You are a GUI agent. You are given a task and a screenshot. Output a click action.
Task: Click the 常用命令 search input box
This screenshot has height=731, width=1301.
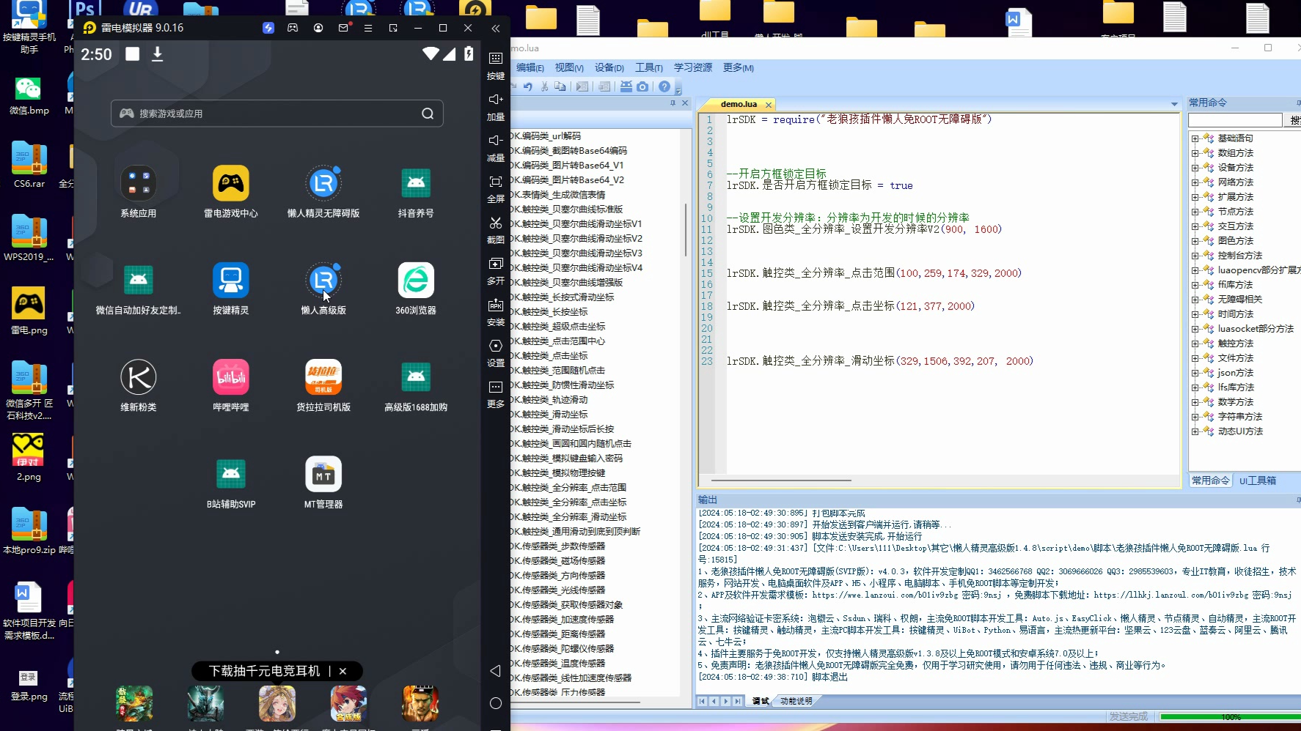[1235, 120]
